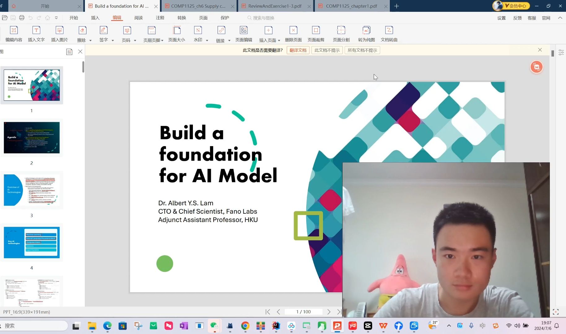Expand the 页眉页脚 dropdown arrow
The image size is (566, 334).
(x=162, y=41)
